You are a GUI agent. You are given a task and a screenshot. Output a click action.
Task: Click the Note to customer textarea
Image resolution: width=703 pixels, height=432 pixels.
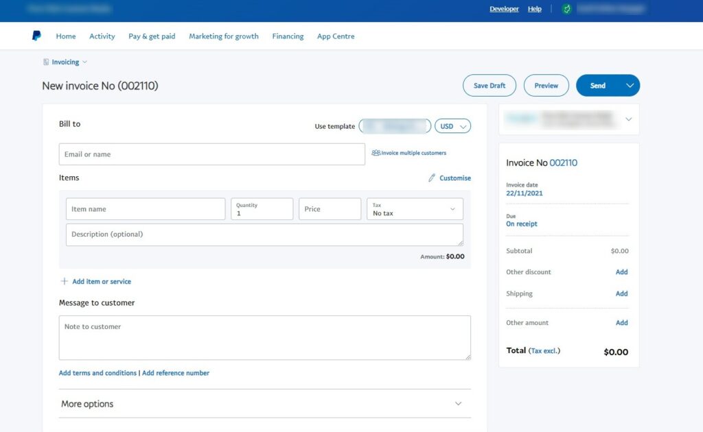pos(265,337)
